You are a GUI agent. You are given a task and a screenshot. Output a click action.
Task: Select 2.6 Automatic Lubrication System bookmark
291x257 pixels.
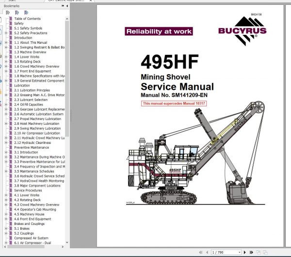pos(39,114)
